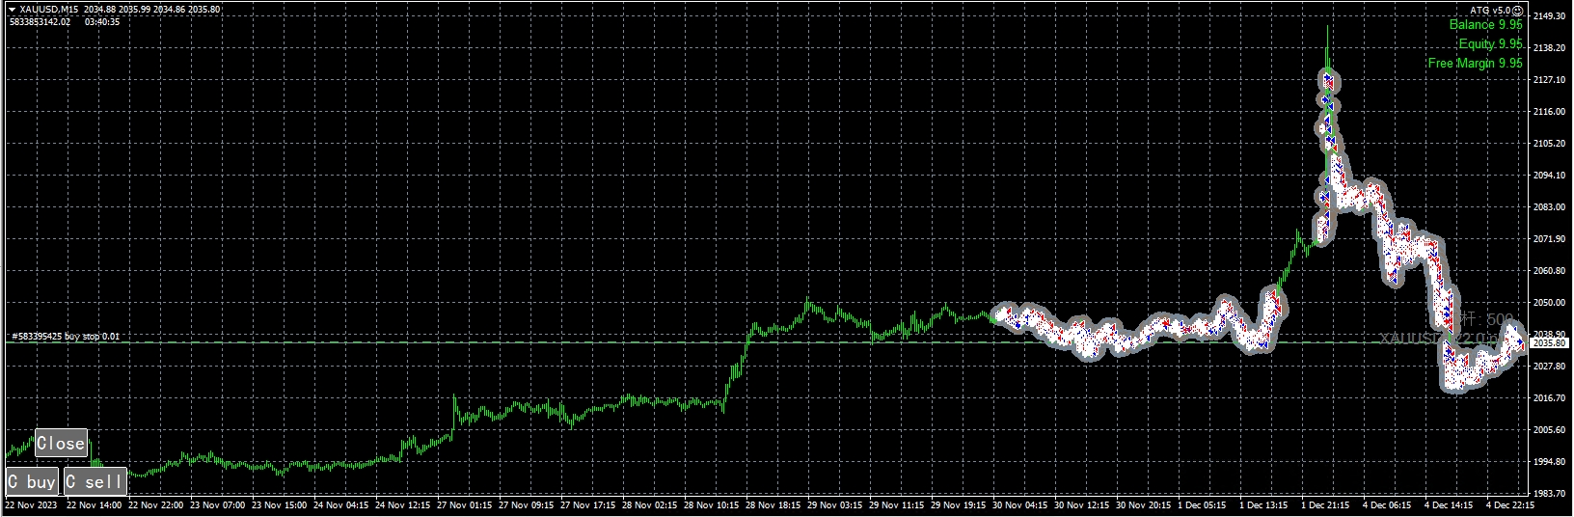Click the ATG v5.0 expert advisor label
The height and width of the screenshot is (517, 1574).
(1491, 10)
